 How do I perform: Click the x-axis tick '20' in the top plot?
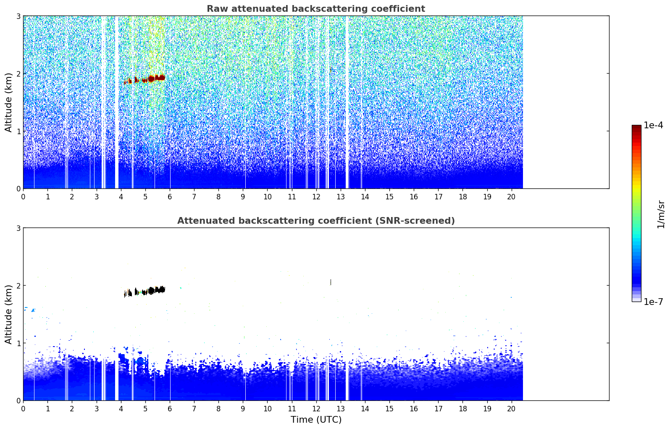click(511, 197)
